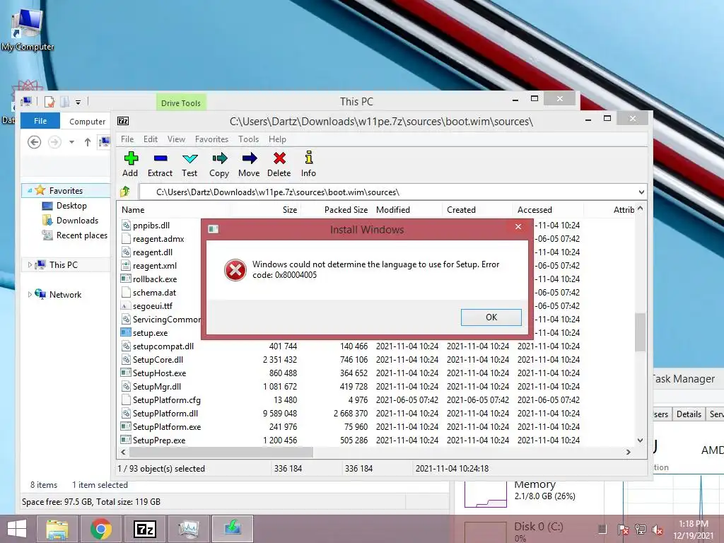This screenshot has height=543, width=724.
Task: Click the Copy toolbar button
Action: 219,164
